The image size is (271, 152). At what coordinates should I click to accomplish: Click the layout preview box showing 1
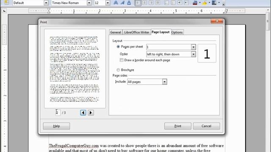click(x=207, y=53)
